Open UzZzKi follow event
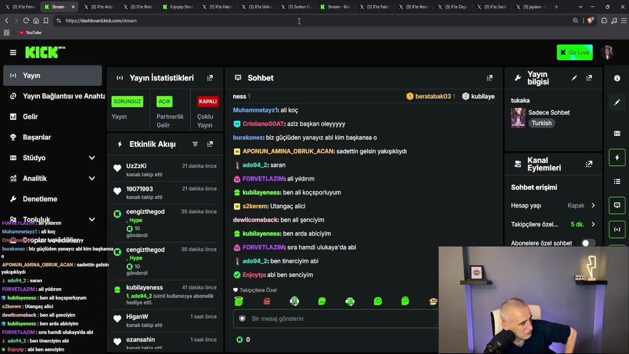 (165, 170)
